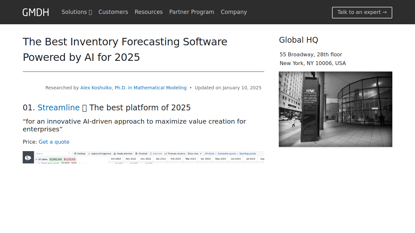Click the 'Researched by' label
The width and height of the screenshot is (415, 233).
point(62,88)
